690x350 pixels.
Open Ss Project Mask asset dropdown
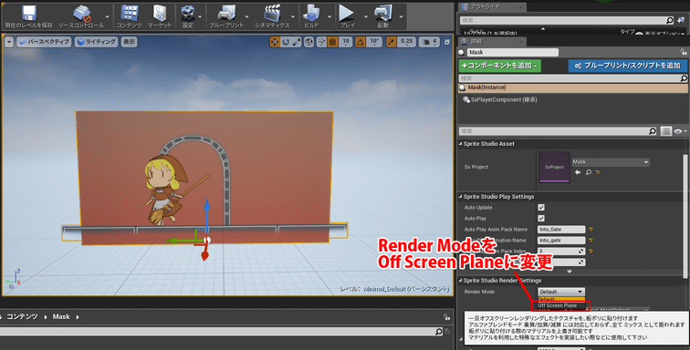pyautogui.click(x=611, y=162)
